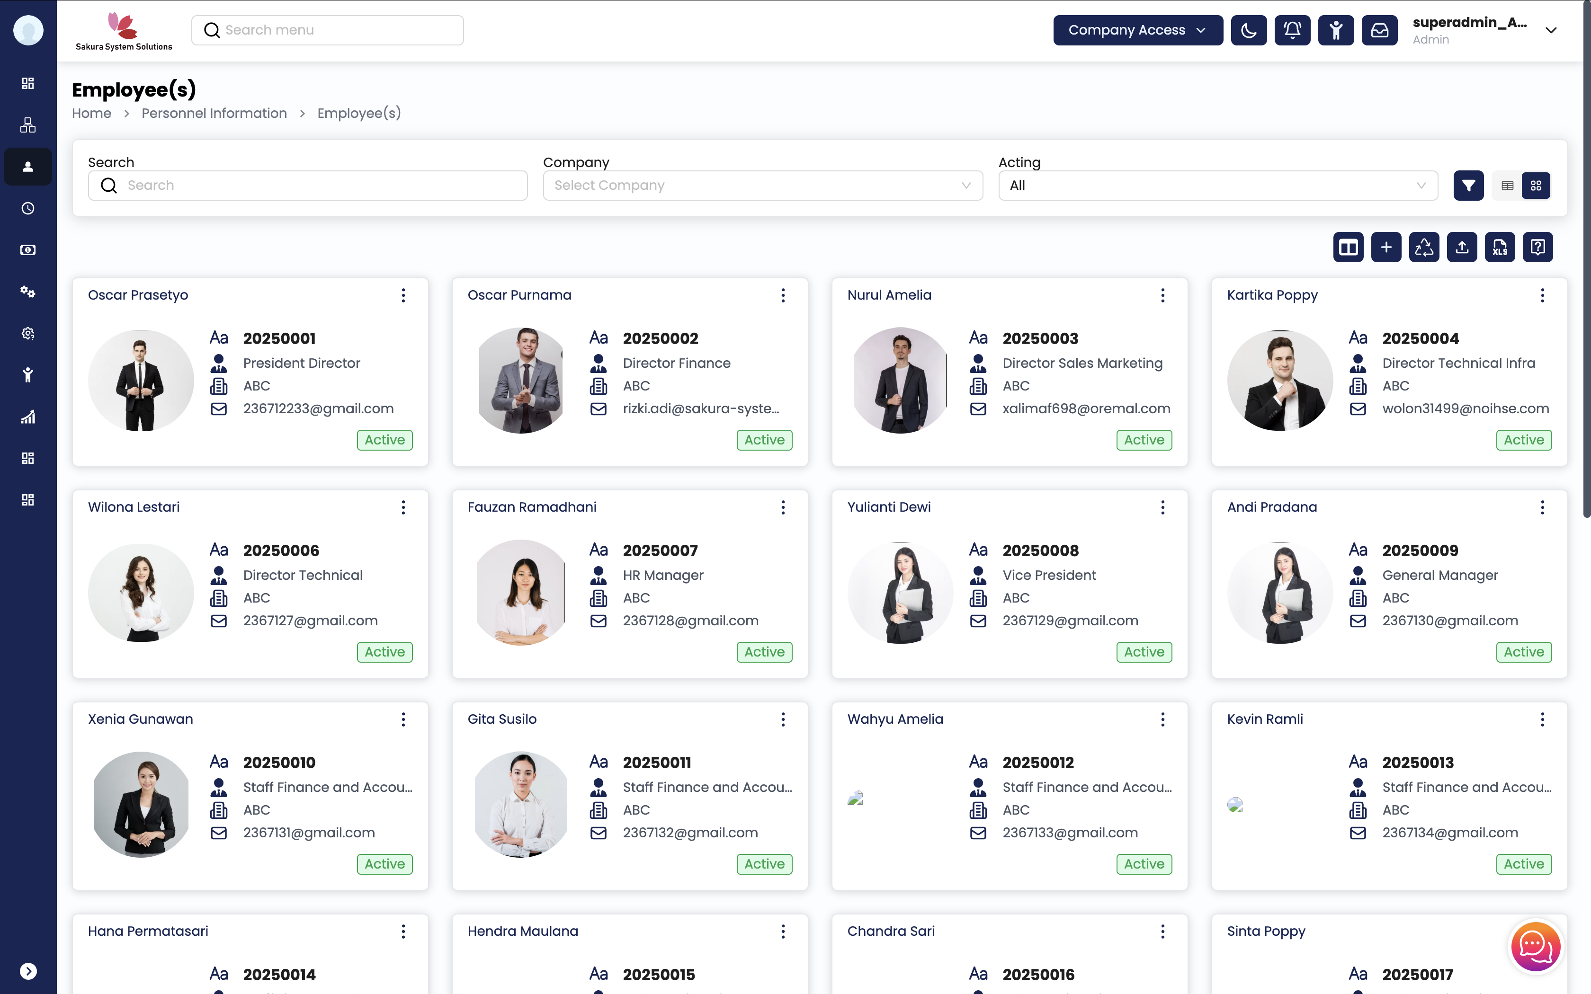
Task: Open options menu for Fauzan Ramadhani
Action: click(x=783, y=507)
